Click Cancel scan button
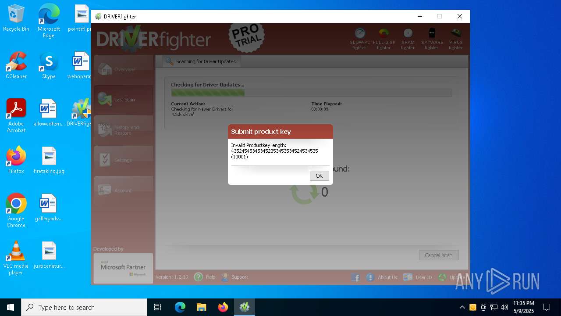 tap(439, 255)
